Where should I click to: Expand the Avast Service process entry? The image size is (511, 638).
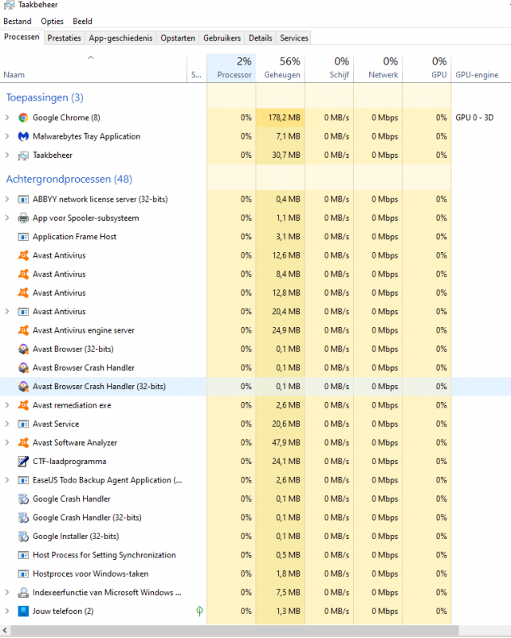(x=7, y=424)
